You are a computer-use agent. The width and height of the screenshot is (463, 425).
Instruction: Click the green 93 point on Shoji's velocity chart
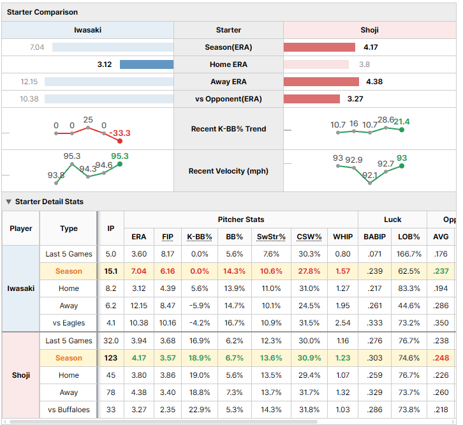pos(402,166)
